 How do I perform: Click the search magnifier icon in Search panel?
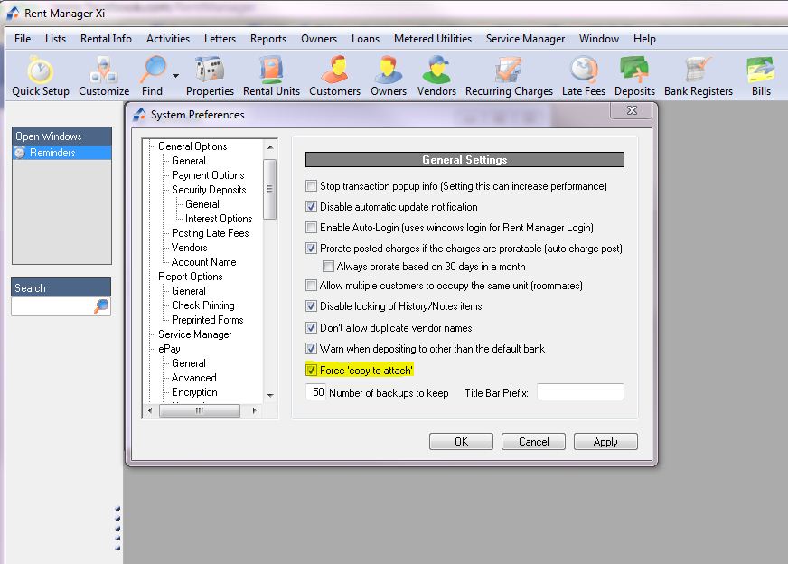[x=101, y=305]
